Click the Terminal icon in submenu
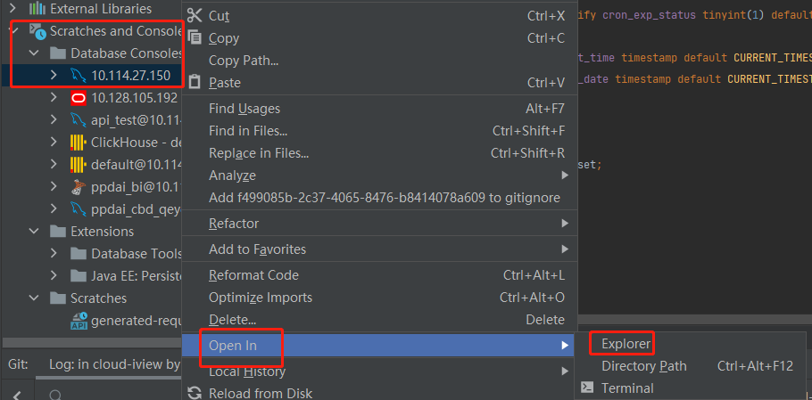The image size is (812, 400). coord(587,388)
